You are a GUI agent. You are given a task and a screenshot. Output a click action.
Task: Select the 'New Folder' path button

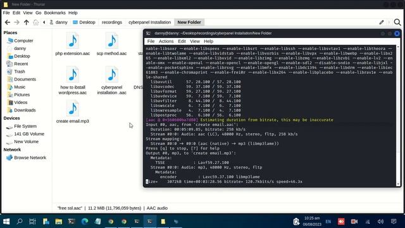(189, 23)
